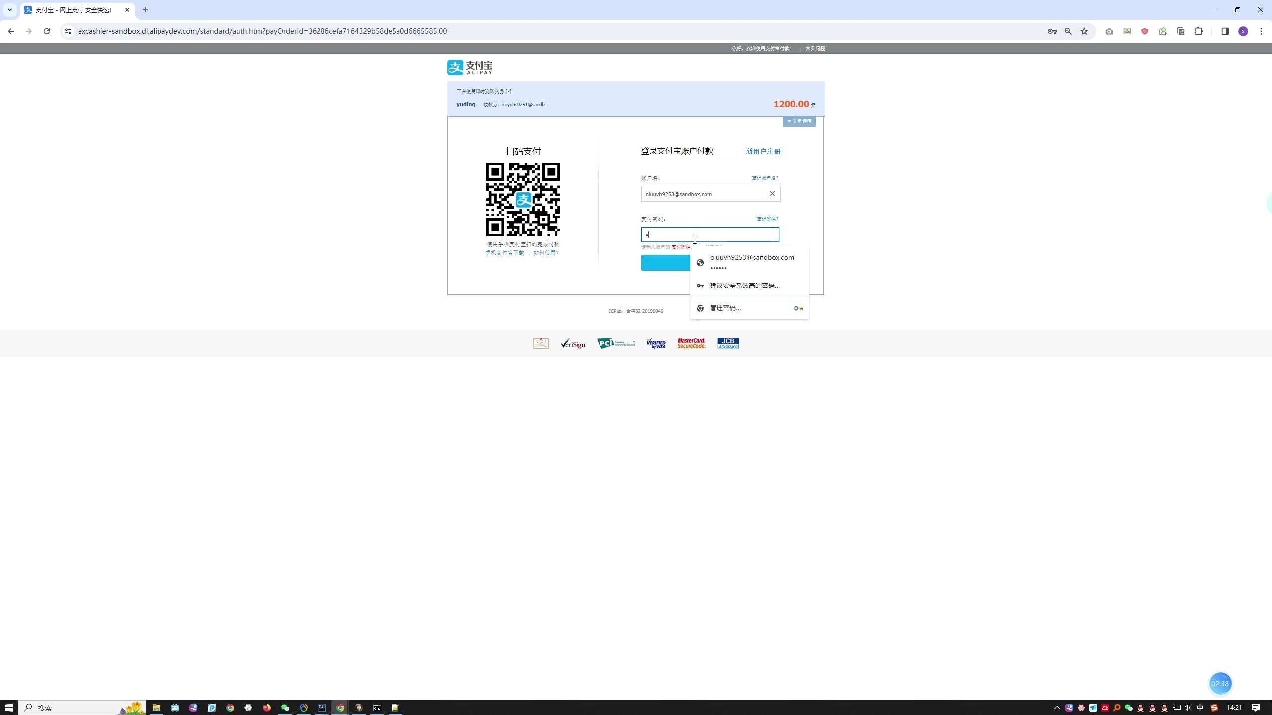Click the password key icon in address bar
The image size is (1272, 715).
(x=1052, y=31)
